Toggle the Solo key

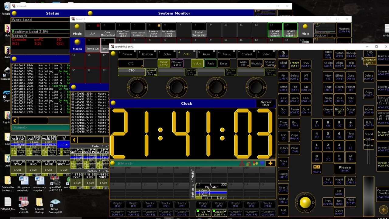pyautogui.click(x=350, y=181)
